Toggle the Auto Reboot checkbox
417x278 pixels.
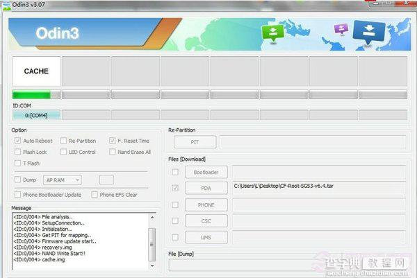17,141
